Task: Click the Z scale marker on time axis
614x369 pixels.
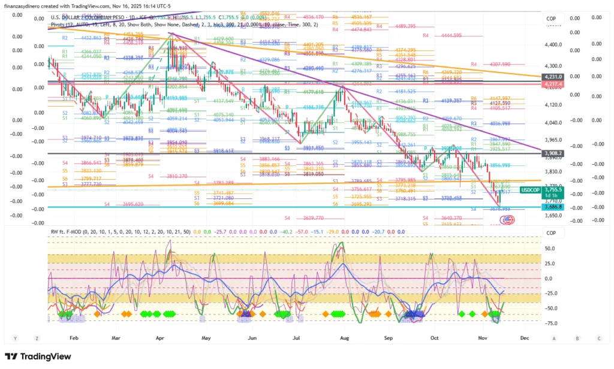Action: pyautogui.click(x=37, y=337)
